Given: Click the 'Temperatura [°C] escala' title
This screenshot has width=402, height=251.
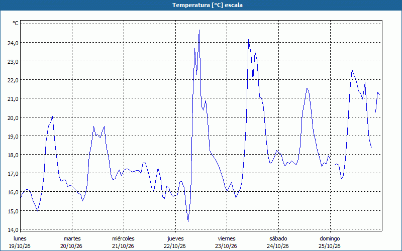Looking at the screenshot, I should point(208,5).
